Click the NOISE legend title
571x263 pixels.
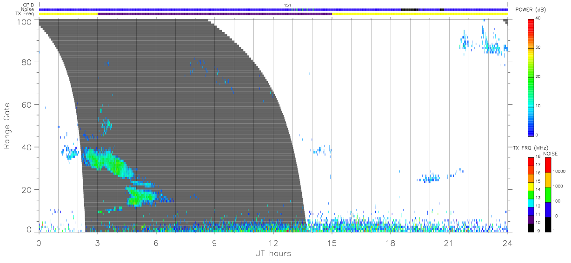551,154
